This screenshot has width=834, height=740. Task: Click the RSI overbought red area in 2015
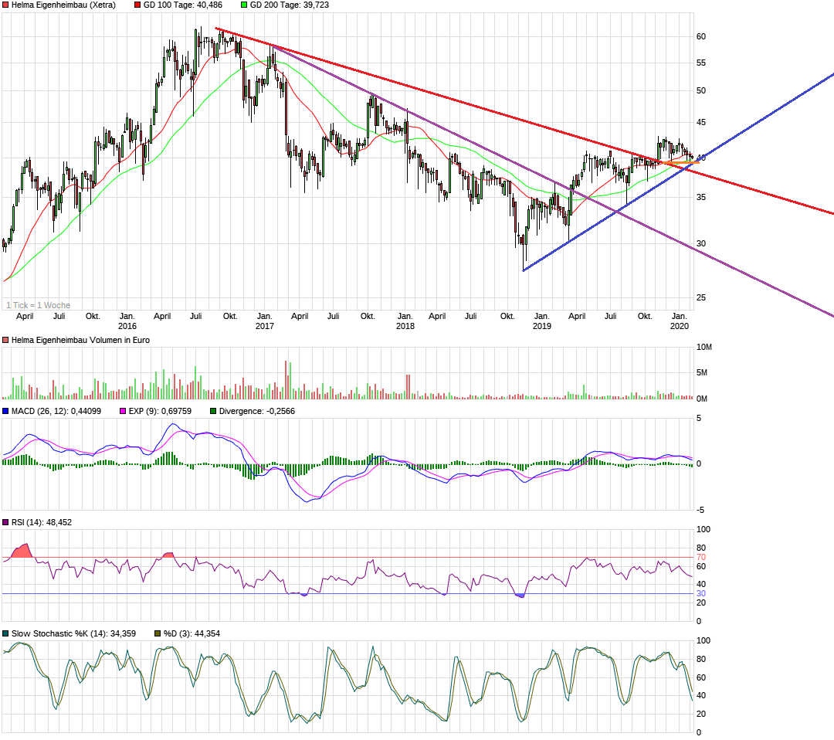[x=22, y=552]
